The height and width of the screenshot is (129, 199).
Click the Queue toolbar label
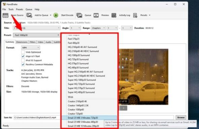[88, 15]
